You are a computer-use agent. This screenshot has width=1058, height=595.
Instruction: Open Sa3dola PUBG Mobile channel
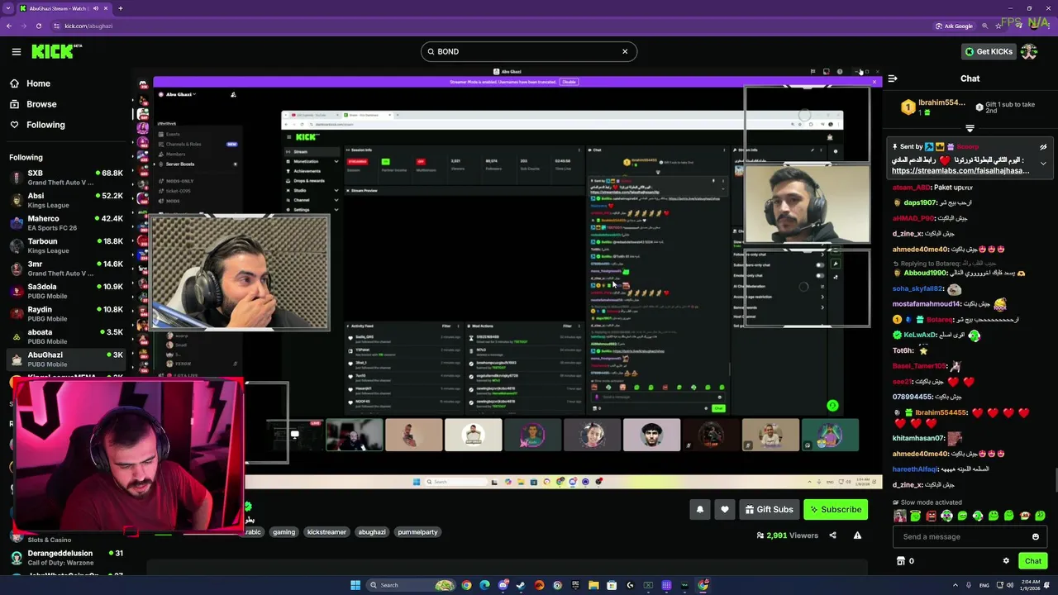(x=66, y=292)
